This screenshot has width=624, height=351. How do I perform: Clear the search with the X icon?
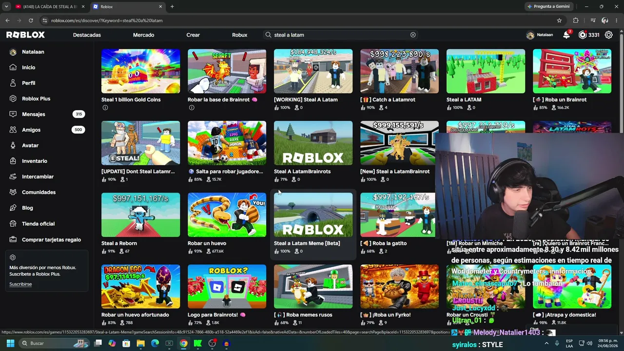(x=413, y=35)
